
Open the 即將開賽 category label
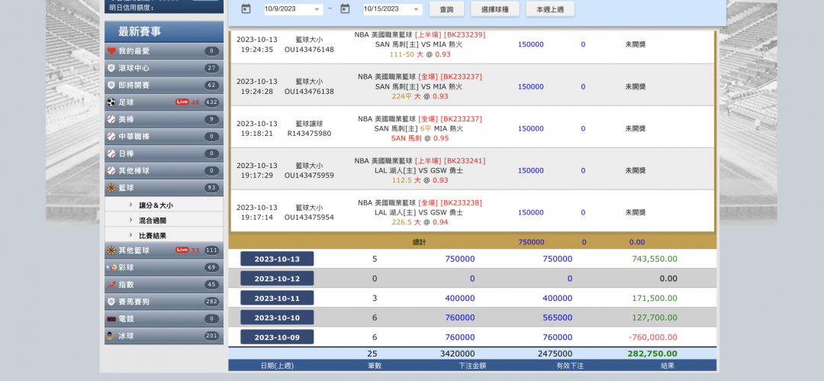134,86
